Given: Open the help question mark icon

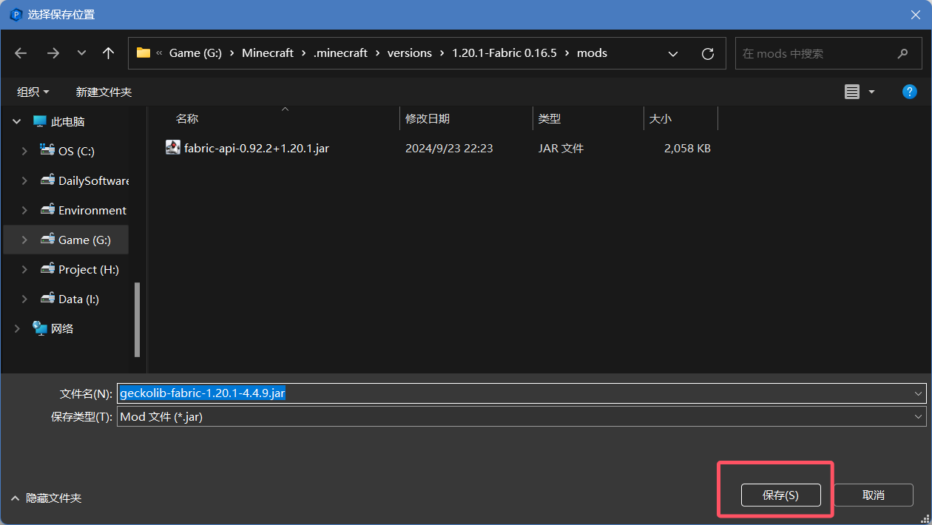Looking at the screenshot, I should coord(910,92).
